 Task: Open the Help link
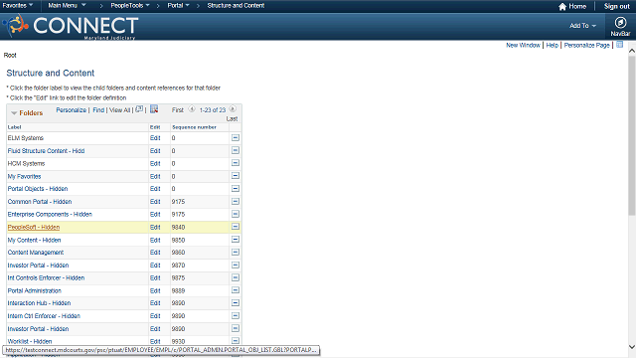553,45
